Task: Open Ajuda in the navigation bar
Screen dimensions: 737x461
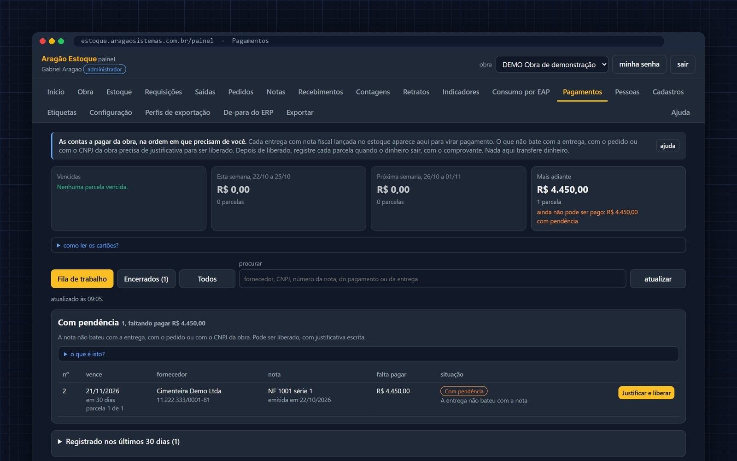Action: pos(680,112)
